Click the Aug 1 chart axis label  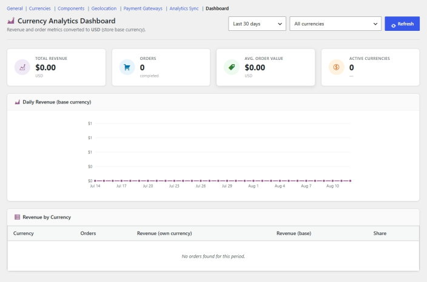pos(254,186)
